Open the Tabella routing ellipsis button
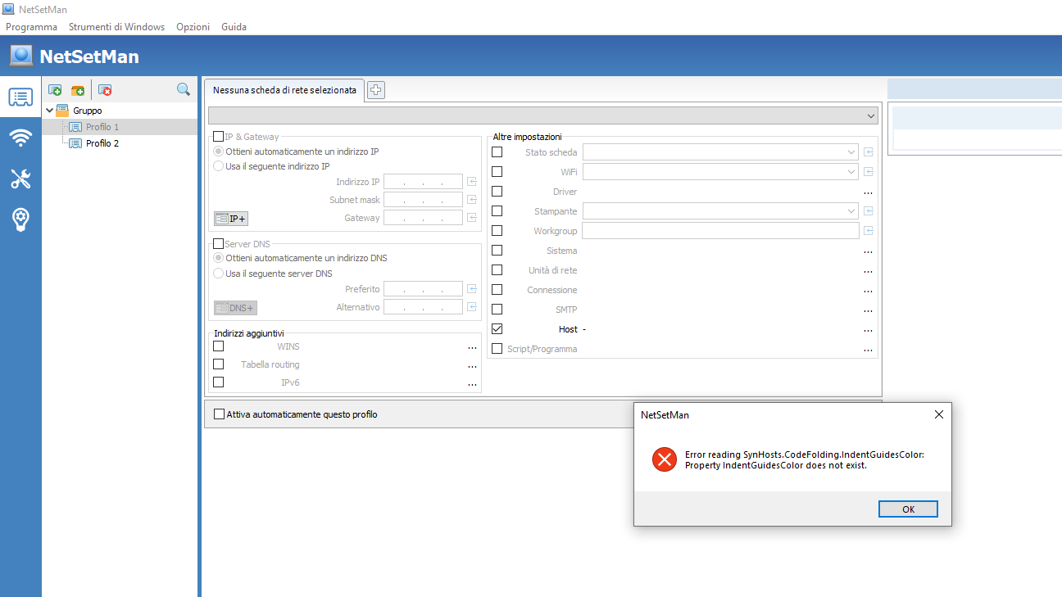This screenshot has width=1062, height=597. pos(472,365)
